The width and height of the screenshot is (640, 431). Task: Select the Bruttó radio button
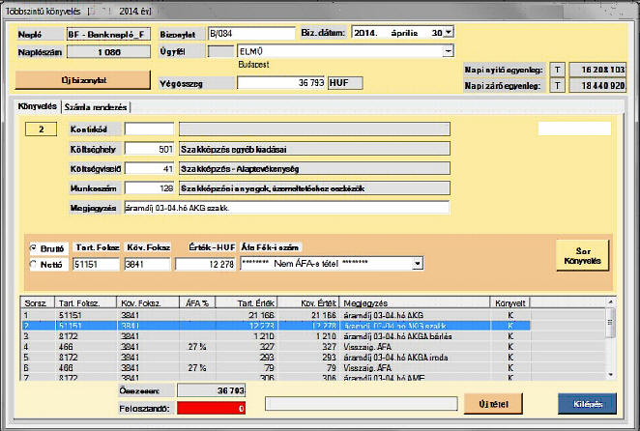click(34, 248)
